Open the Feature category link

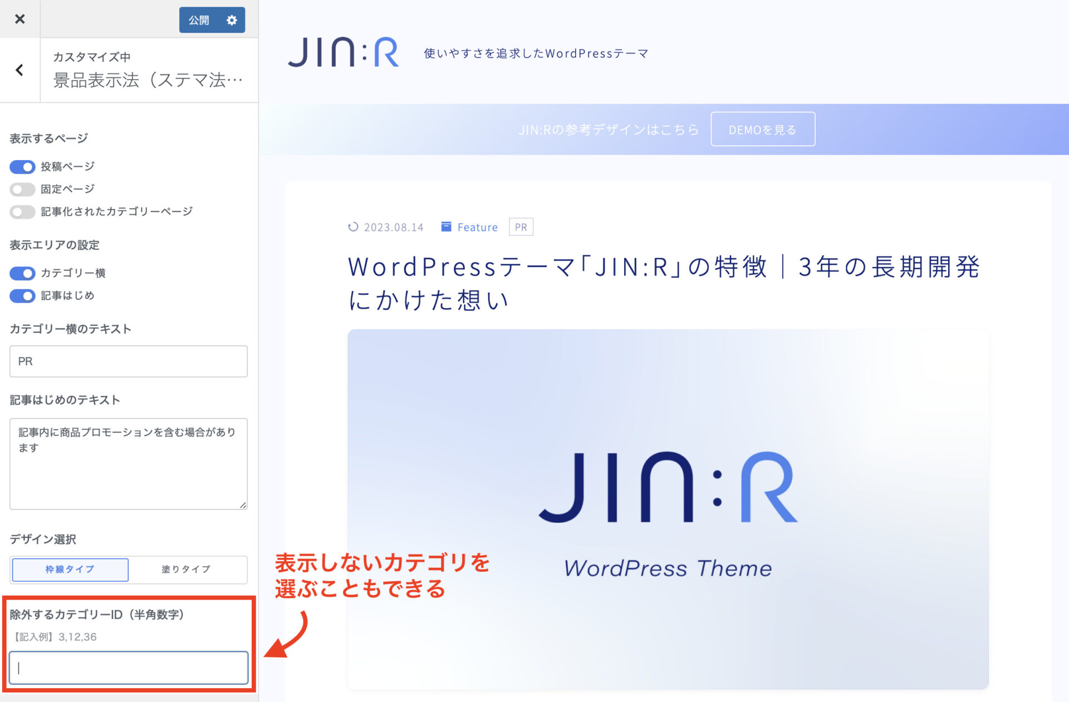point(477,227)
